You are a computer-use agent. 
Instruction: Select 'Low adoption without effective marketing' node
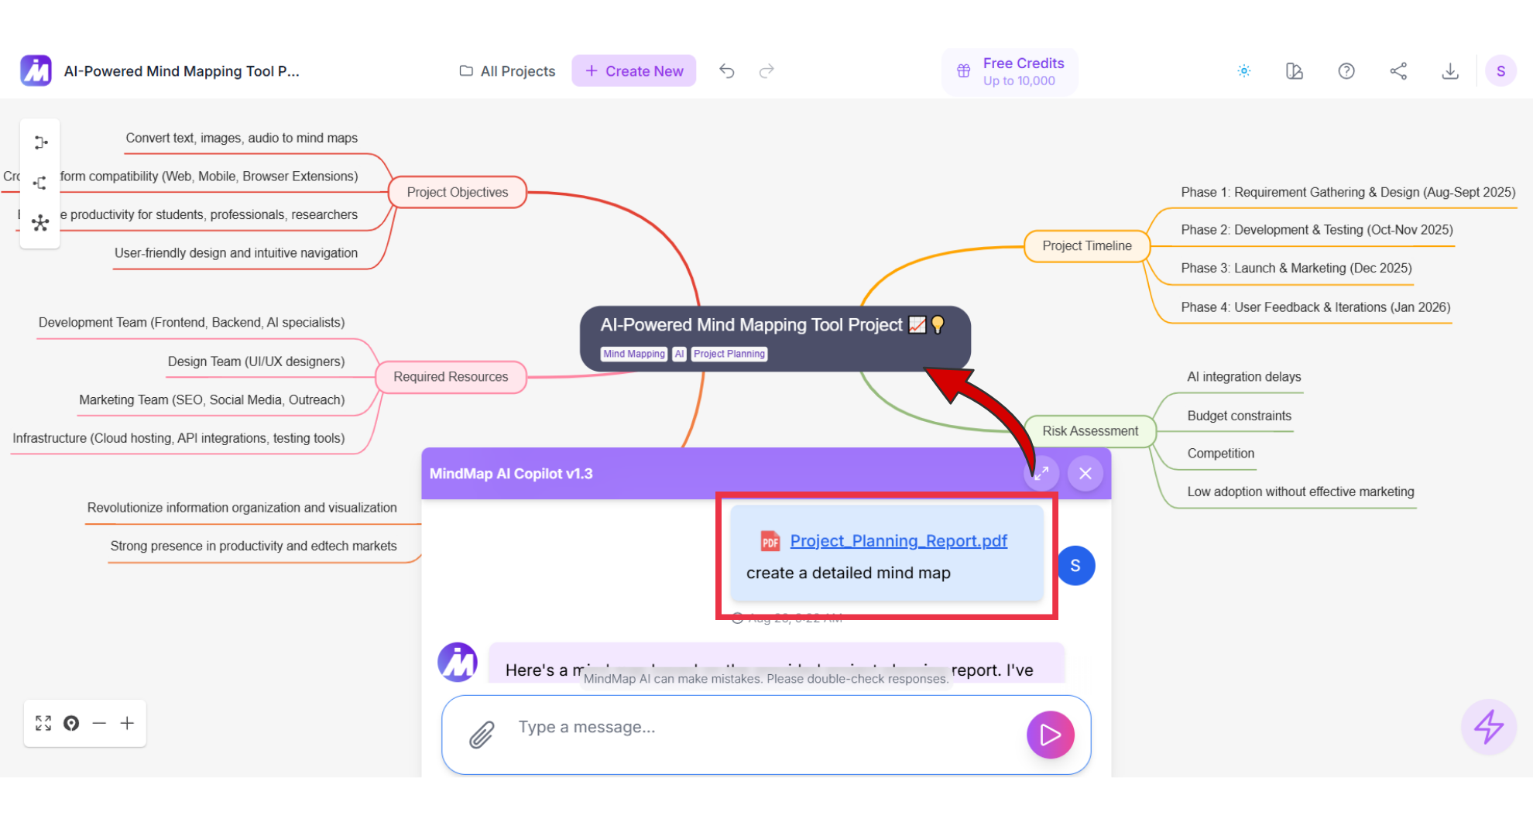pyautogui.click(x=1301, y=492)
